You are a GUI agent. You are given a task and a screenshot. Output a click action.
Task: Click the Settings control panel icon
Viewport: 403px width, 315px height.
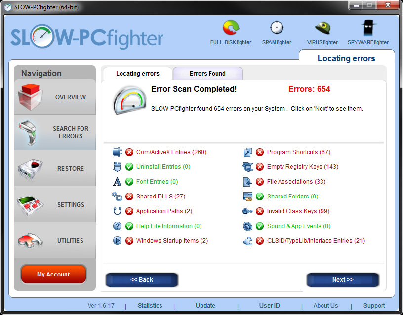[x=30, y=205]
